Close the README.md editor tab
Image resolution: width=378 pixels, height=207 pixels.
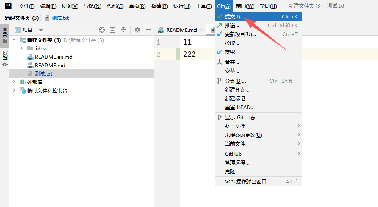pyautogui.click(x=202, y=30)
